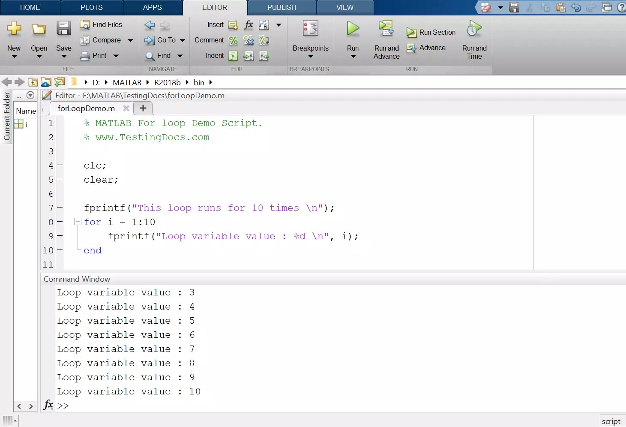626x427 pixels.
Task: Open the dropdown arrow under New
Action: click(x=14, y=56)
